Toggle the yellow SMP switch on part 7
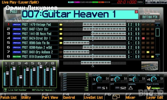The width and height of the screenshot is (167, 100). (148, 52)
